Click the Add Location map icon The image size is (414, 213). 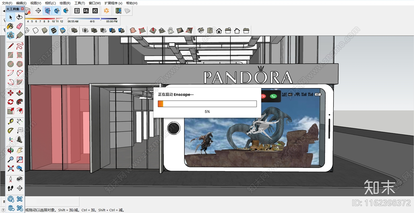pyautogui.click(x=119, y=11)
